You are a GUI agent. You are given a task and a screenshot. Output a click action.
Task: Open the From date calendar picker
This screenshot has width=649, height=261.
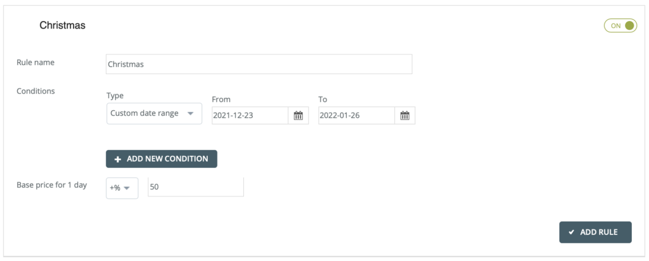pyautogui.click(x=299, y=115)
